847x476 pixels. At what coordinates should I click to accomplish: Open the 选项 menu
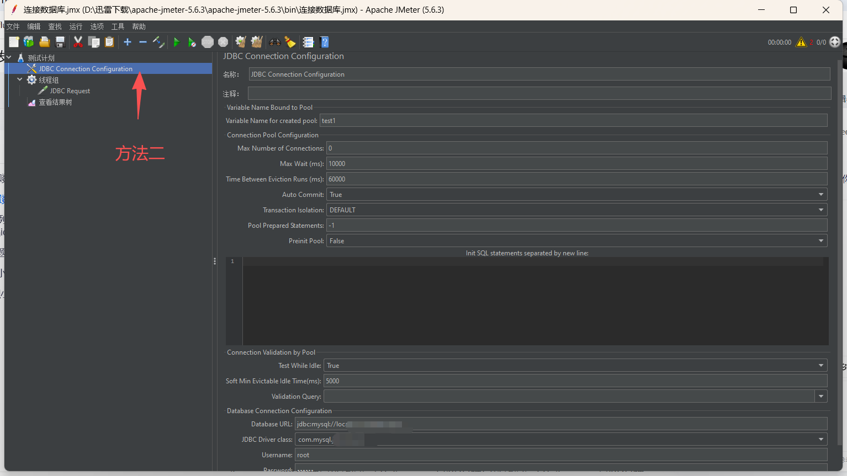point(97,26)
